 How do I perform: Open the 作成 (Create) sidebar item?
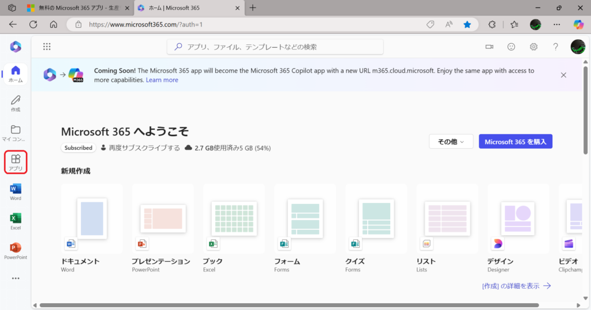click(x=16, y=104)
